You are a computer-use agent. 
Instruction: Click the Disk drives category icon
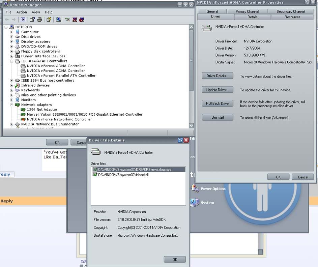[17, 37]
